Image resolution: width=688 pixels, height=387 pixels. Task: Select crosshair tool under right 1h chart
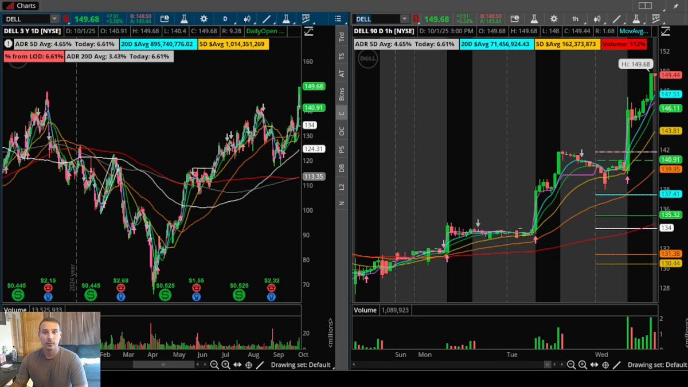[605, 365]
